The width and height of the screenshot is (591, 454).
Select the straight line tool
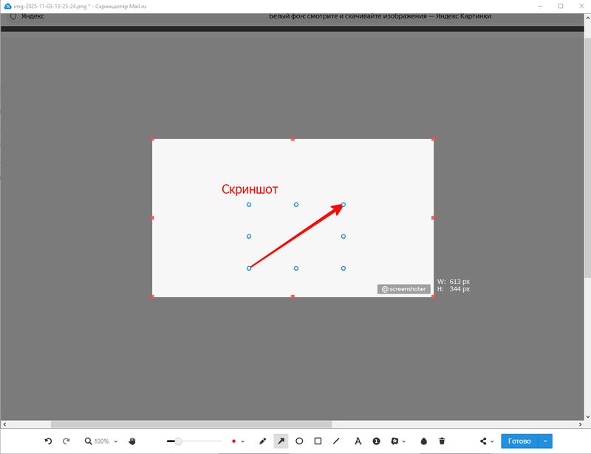[x=336, y=441]
